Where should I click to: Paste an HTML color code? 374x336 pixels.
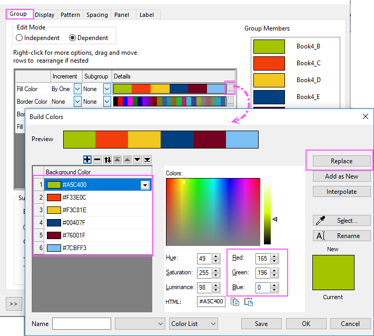coord(249,302)
